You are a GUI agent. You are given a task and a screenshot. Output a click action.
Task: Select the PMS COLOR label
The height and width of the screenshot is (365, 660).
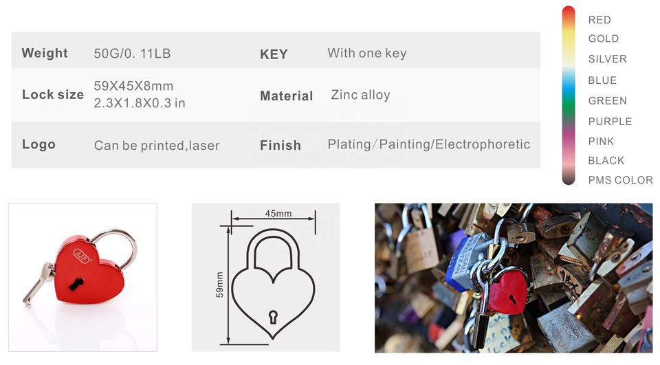point(620,180)
